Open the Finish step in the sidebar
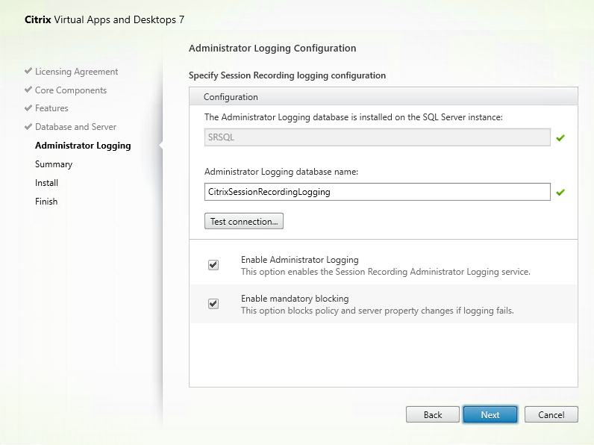Image resolution: width=594 pixels, height=445 pixels. (46, 202)
